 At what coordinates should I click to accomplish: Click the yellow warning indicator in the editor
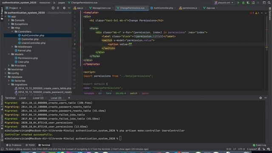tap(257, 13)
